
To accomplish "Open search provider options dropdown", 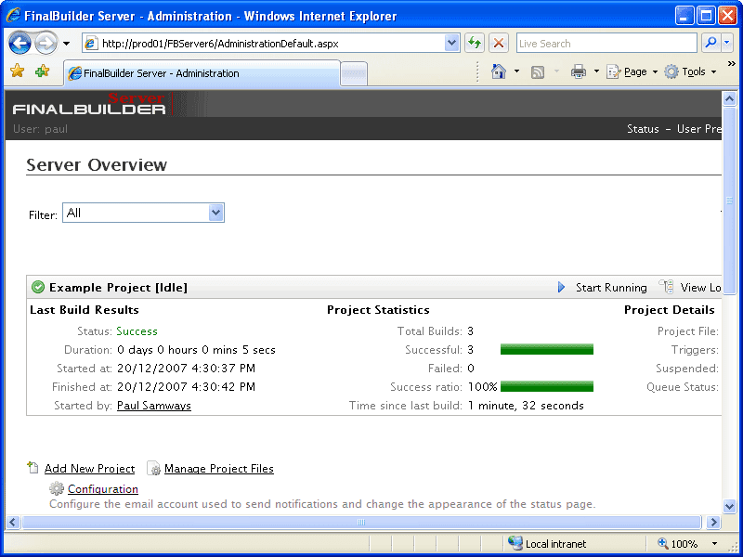I will click(727, 43).
